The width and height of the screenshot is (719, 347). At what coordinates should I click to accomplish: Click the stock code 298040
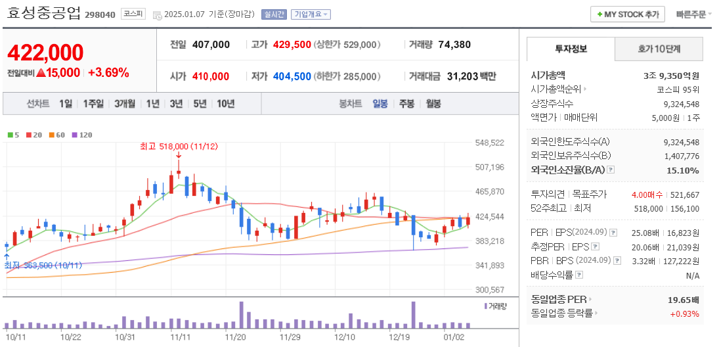click(x=100, y=14)
